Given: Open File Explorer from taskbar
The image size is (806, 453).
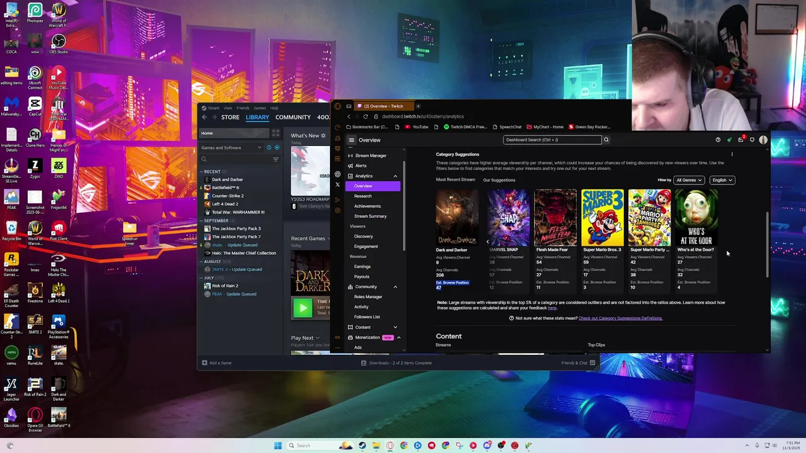Looking at the screenshot, I should tap(376, 445).
